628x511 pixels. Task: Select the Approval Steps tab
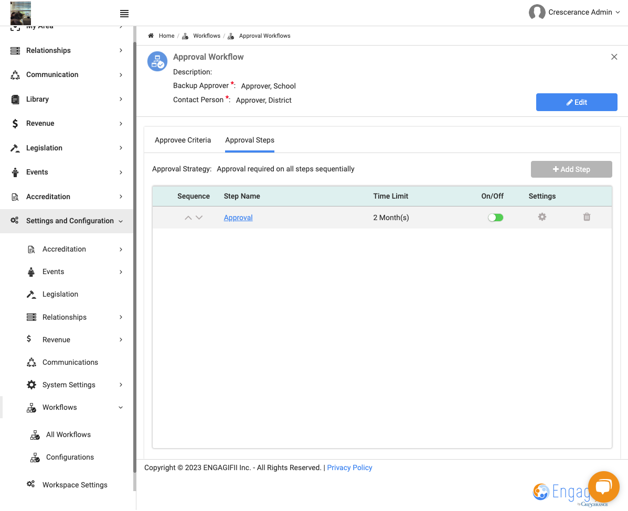(x=250, y=140)
